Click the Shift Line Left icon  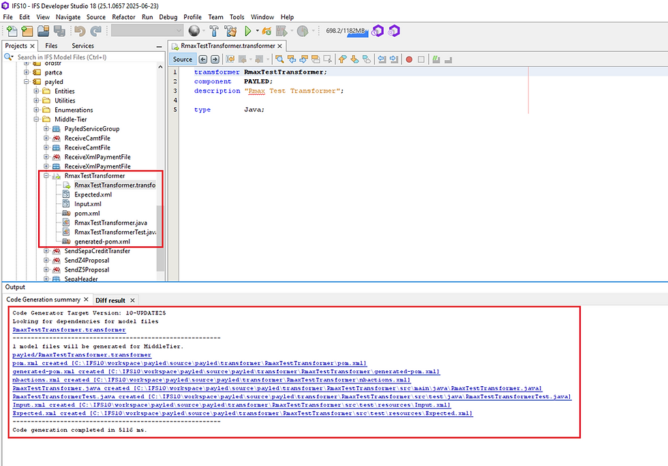click(x=382, y=59)
